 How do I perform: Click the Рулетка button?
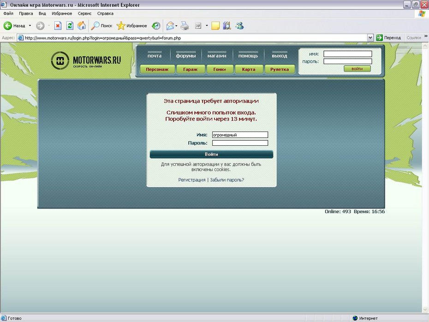280,69
